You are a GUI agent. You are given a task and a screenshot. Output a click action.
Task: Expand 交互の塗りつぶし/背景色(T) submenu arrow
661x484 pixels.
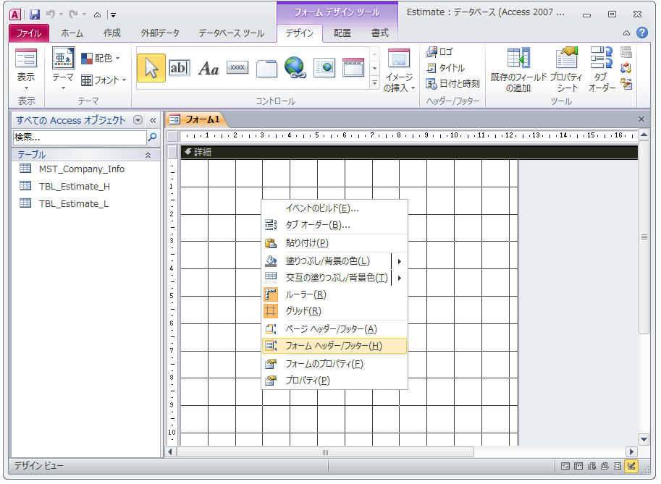point(399,278)
